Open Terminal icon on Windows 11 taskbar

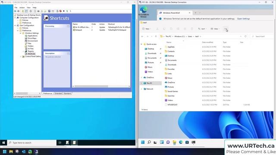(x=194, y=142)
